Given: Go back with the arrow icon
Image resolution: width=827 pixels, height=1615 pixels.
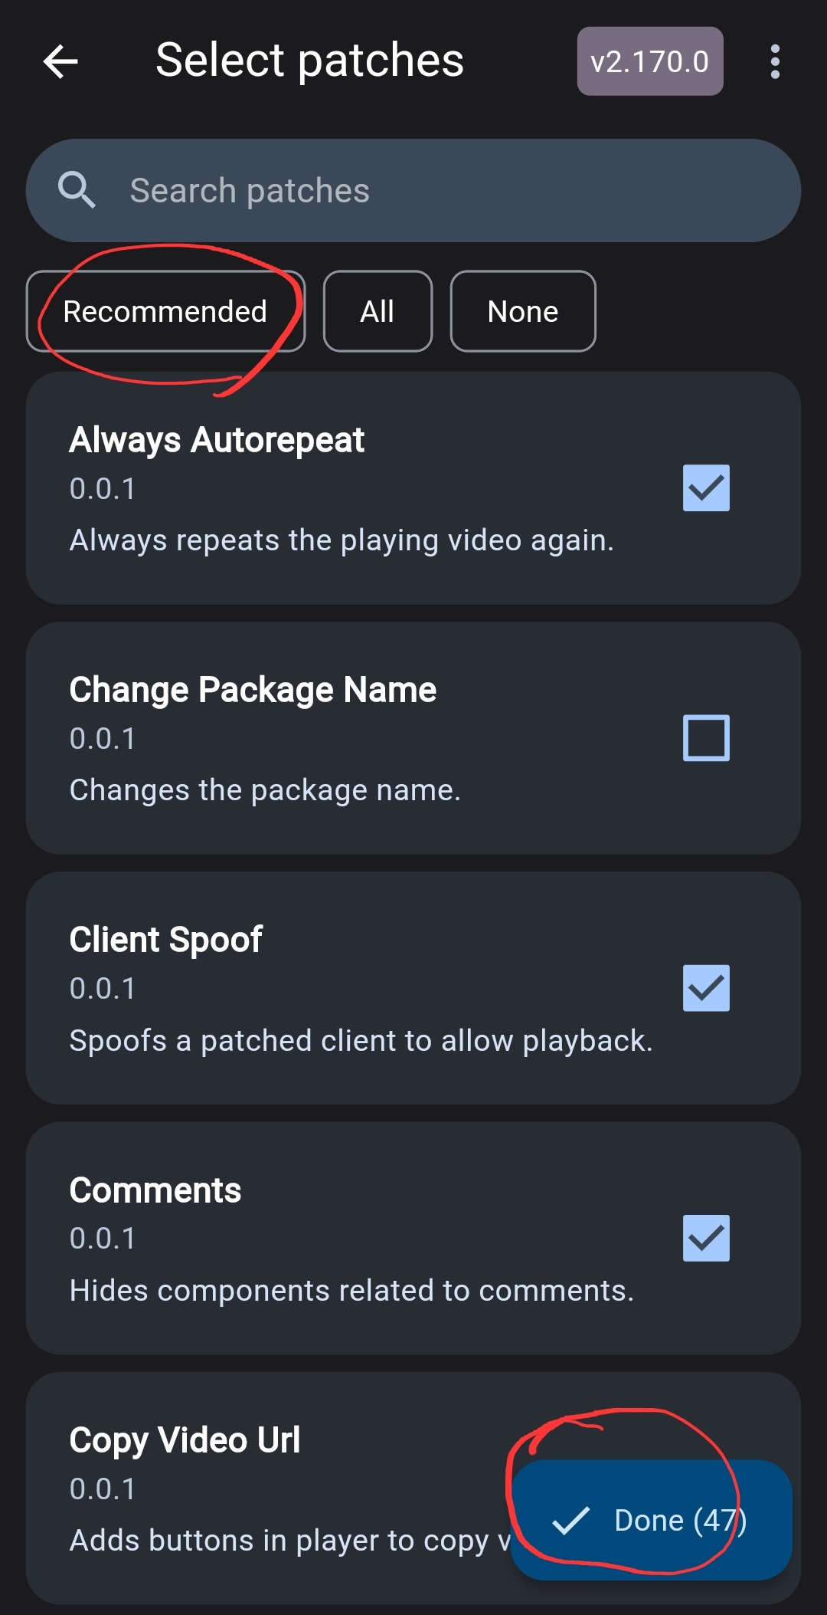Looking at the screenshot, I should 60,61.
